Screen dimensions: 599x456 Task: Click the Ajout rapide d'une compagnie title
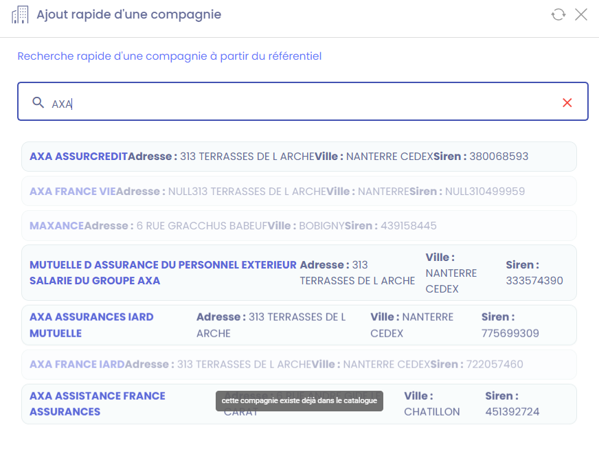pyautogui.click(x=128, y=14)
